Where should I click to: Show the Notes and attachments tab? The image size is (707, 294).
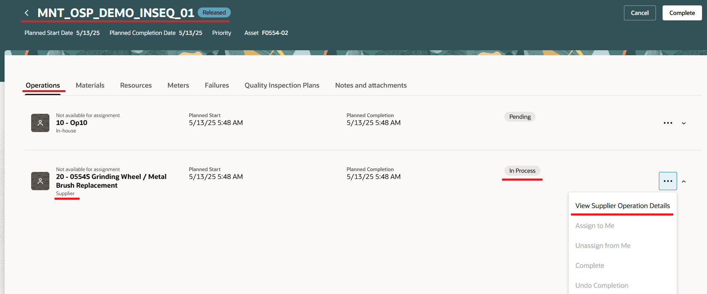371,85
